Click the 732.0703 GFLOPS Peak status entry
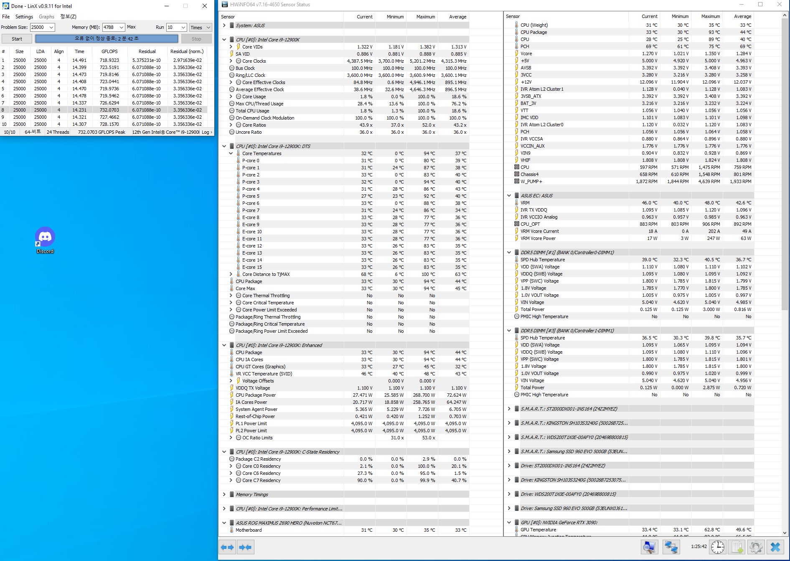The height and width of the screenshot is (561, 790). point(102,132)
